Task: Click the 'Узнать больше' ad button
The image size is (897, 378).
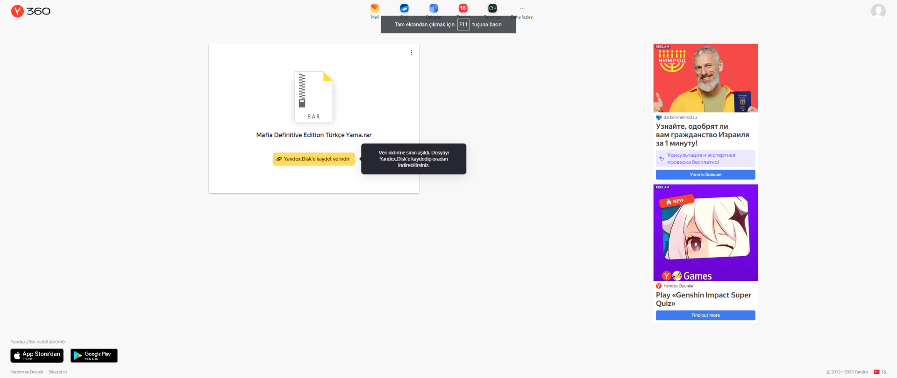Action: pyautogui.click(x=705, y=175)
